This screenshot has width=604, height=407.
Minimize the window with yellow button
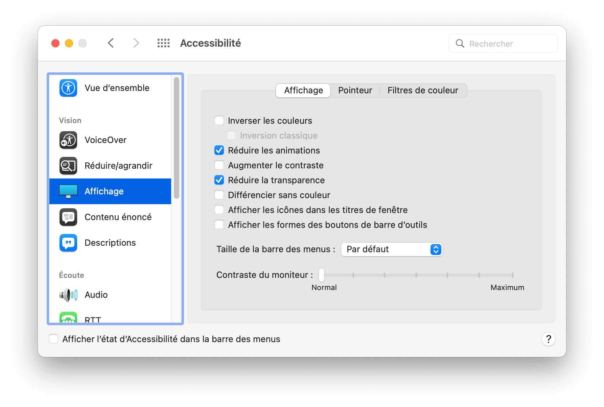pyautogui.click(x=69, y=43)
